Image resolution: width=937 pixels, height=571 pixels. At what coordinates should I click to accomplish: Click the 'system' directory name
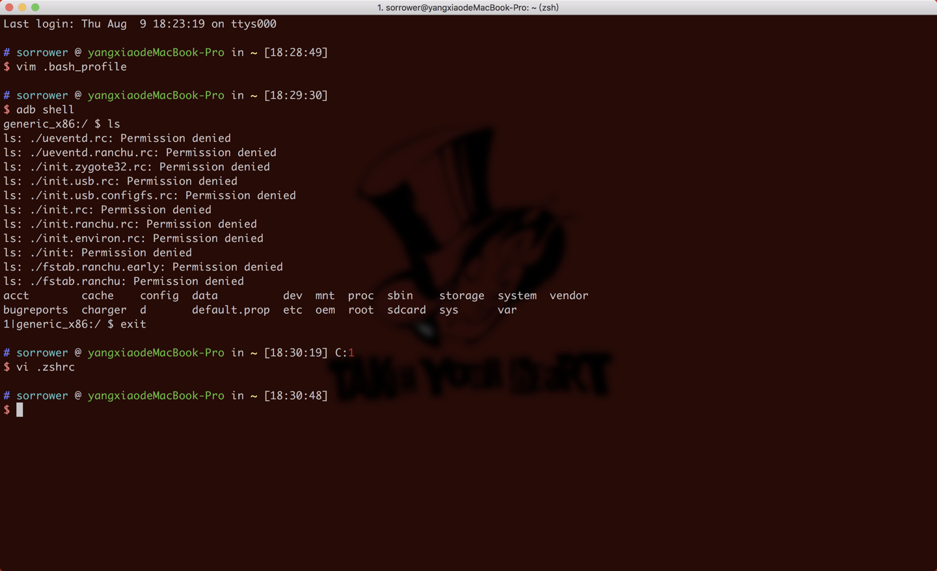click(x=517, y=296)
